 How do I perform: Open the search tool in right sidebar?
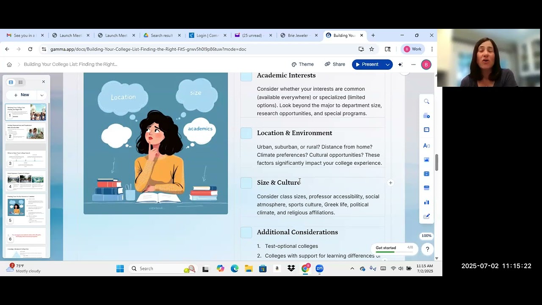[426, 102]
